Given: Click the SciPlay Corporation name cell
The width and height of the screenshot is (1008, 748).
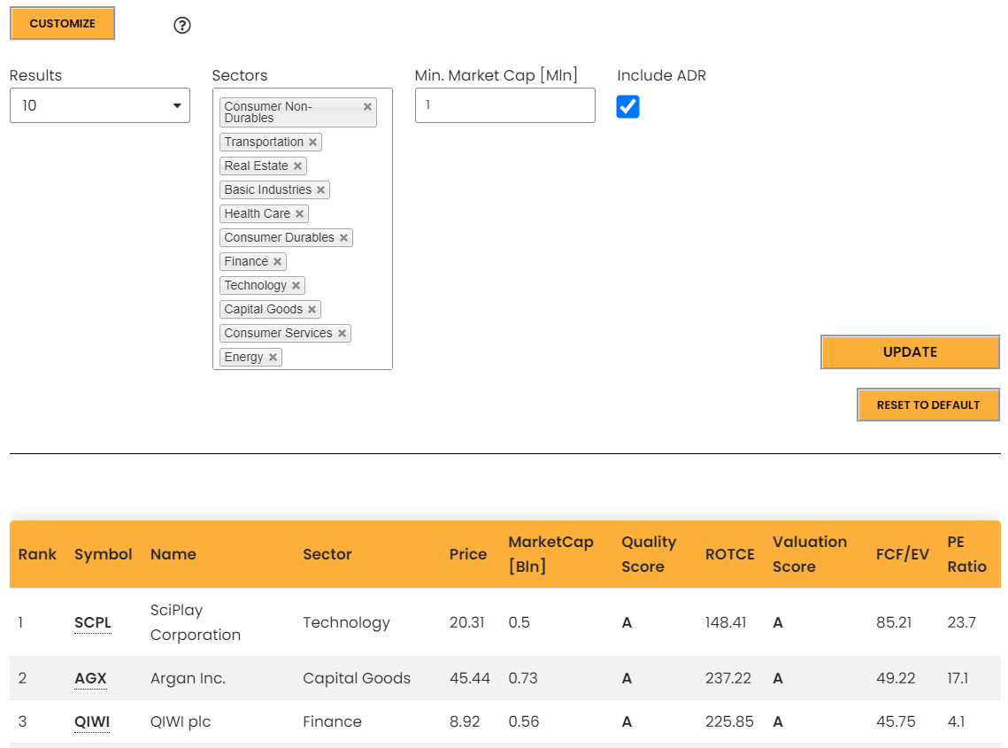Looking at the screenshot, I should click(195, 622).
